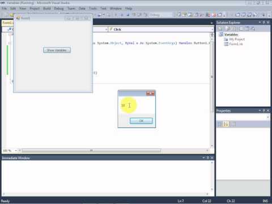Click OK in the message box
The width and height of the screenshot is (272, 204).
(x=141, y=121)
